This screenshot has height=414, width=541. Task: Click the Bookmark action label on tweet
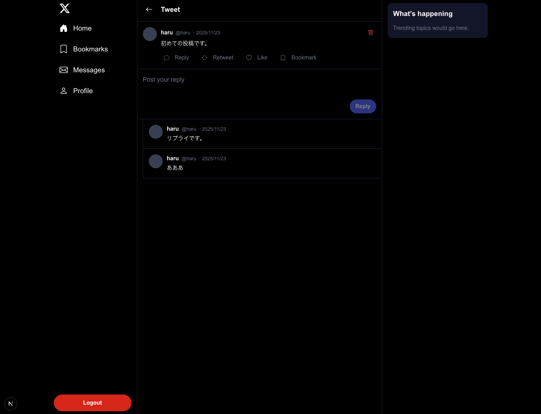click(304, 58)
